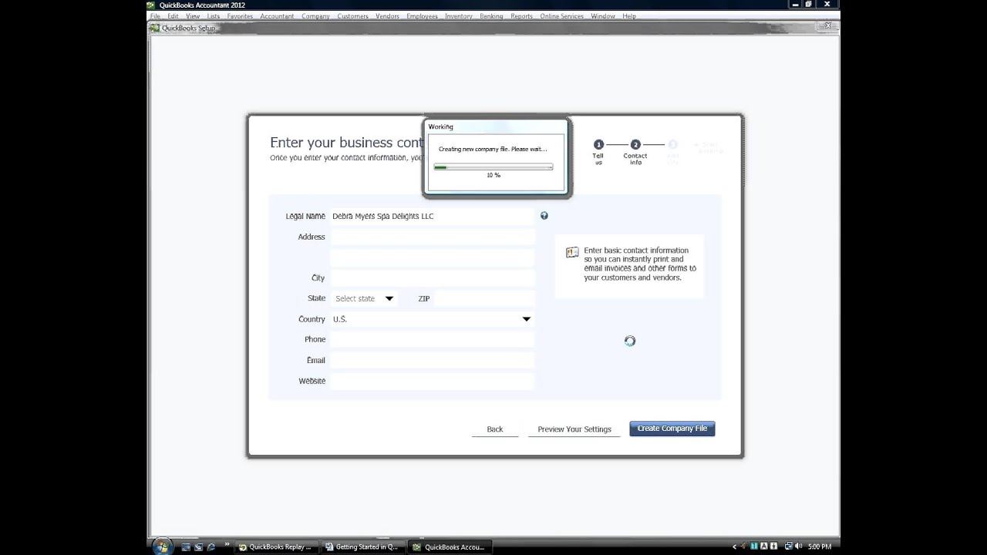Viewport: 987px width, 555px height.
Task: Open the Help menu
Action: pos(629,16)
